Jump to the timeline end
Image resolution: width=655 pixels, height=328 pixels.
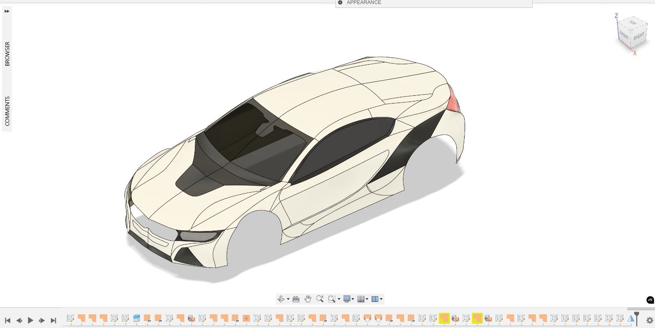click(x=53, y=320)
